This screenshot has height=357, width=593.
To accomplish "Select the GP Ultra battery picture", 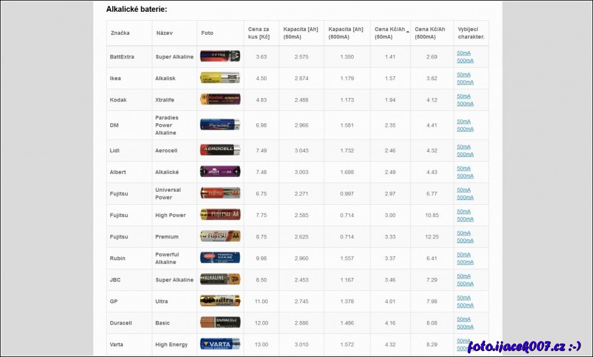I will tap(220, 301).
